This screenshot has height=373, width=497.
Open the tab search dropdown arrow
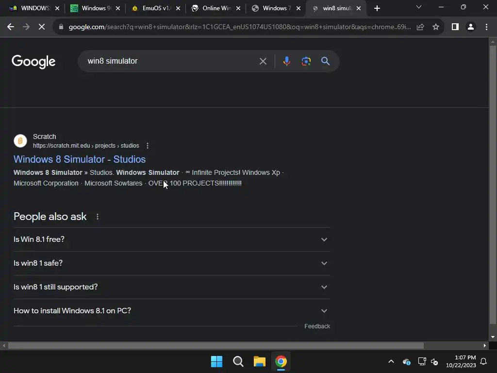419,7
